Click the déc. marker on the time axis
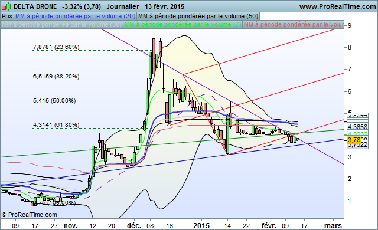The height and width of the screenshot is (230, 378). tap(134, 226)
